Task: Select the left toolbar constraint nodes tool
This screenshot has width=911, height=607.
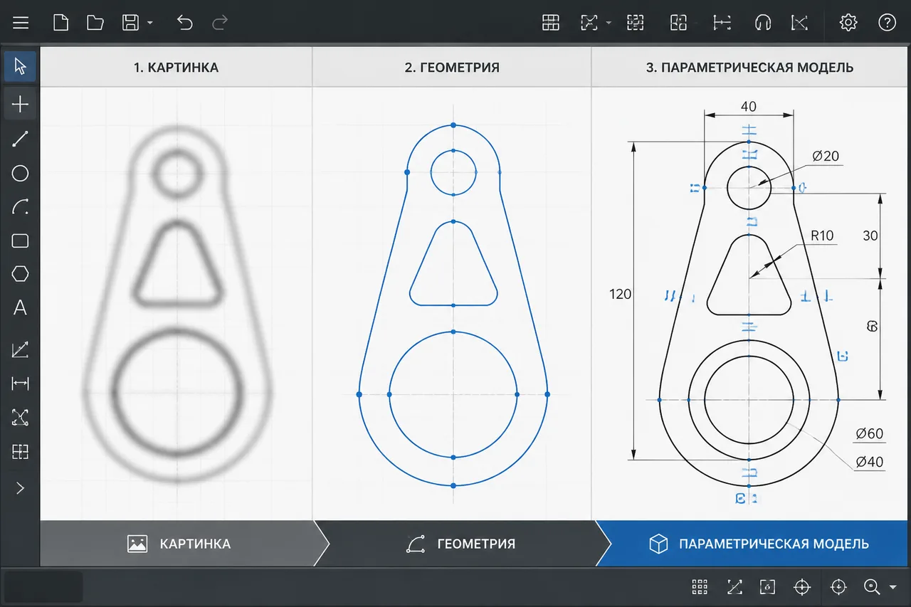Action: click(20, 418)
